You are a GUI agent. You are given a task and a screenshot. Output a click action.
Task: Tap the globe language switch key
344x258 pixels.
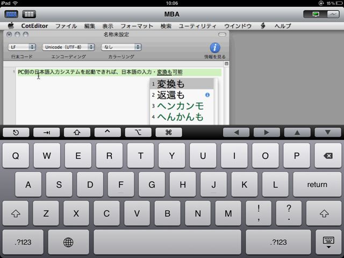[68, 242]
